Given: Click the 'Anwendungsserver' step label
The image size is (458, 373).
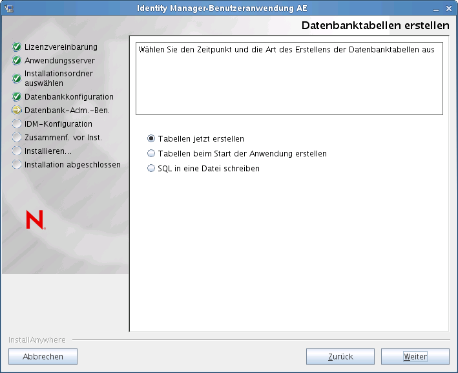Looking at the screenshot, I should [59, 61].
